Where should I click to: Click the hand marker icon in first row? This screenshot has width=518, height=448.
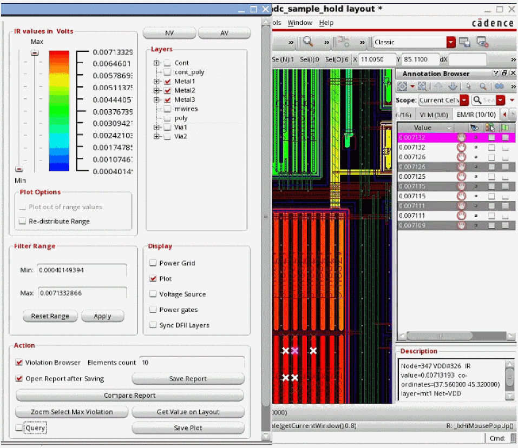[x=461, y=138]
